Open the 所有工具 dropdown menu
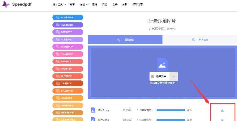The image size is (237, 121). pyautogui.click(x=59, y=5)
